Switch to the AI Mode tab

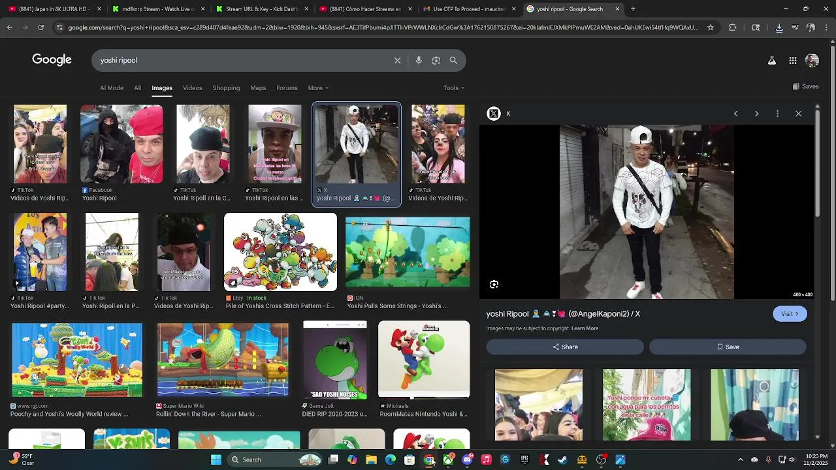pos(112,88)
